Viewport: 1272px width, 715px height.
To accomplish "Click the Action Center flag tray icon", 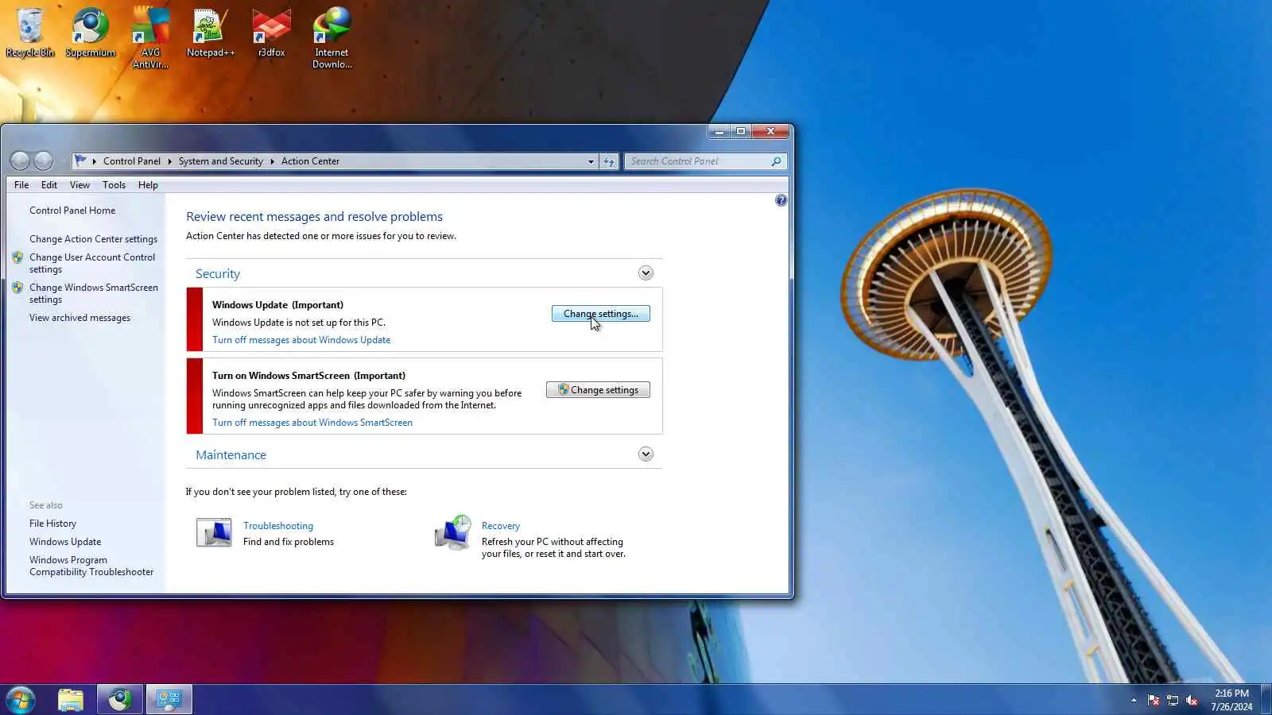I will coord(1154,700).
